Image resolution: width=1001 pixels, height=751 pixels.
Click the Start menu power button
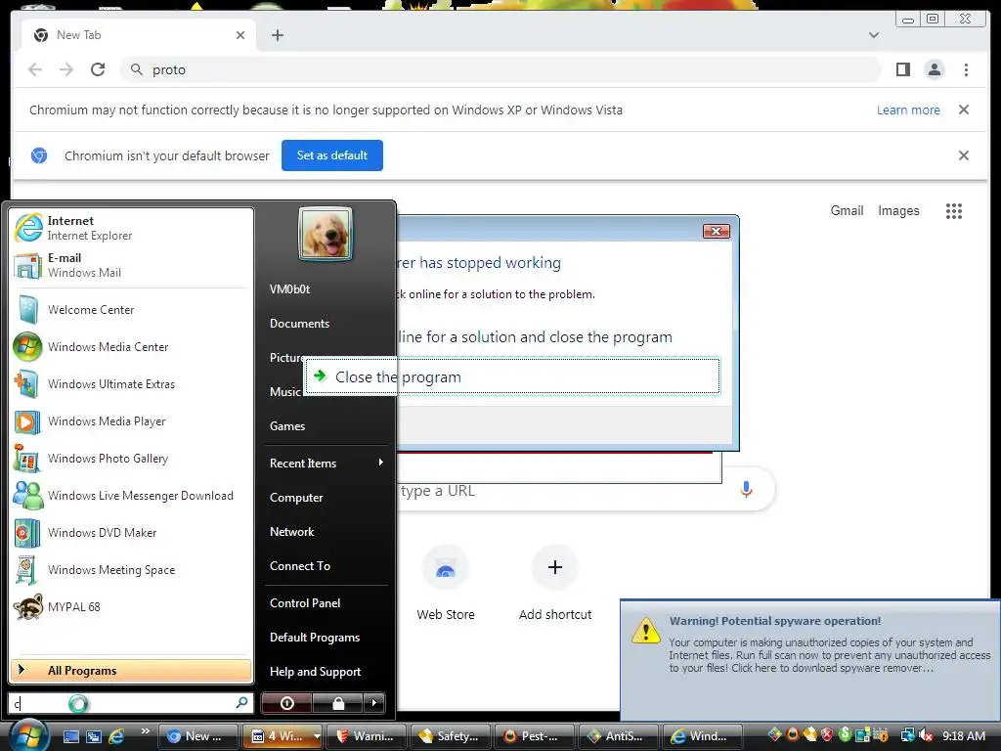[x=286, y=703]
